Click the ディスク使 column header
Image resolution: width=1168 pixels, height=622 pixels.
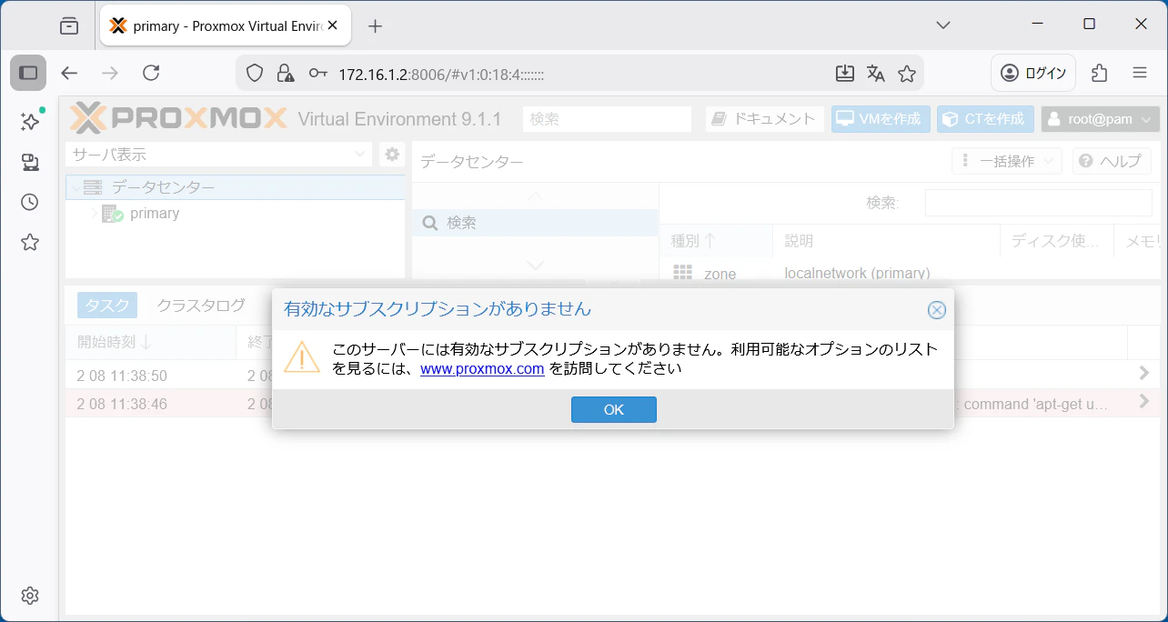(x=1056, y=241)
